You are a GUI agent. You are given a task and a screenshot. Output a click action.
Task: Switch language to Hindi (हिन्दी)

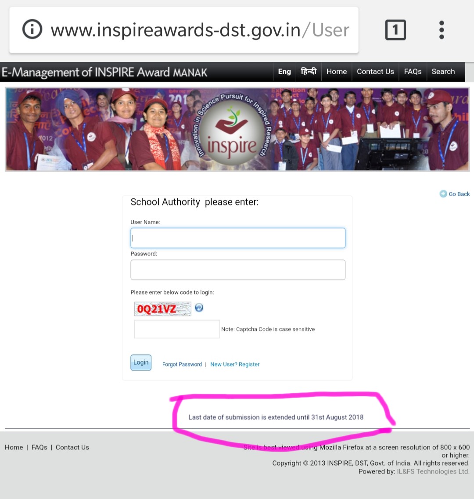tap(309, 72)
